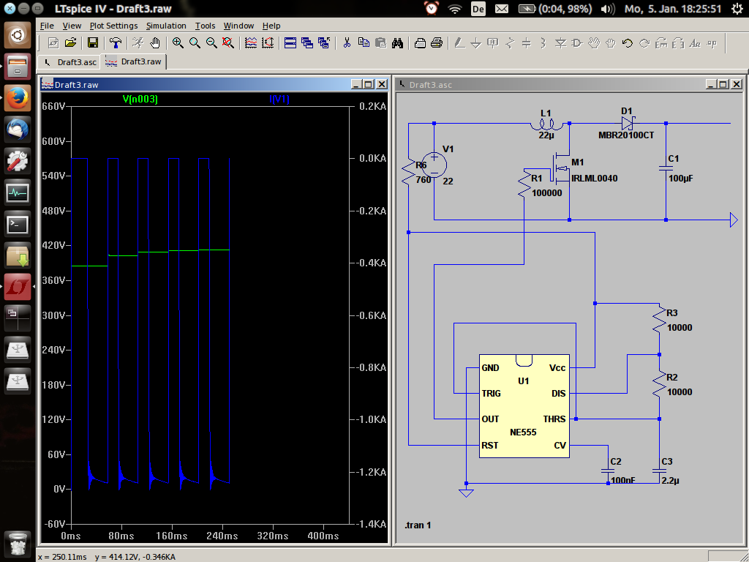This screenshot has width=749, height=562.
Task: Click the Undo arrow icon
Action: [x=627, y=43]
